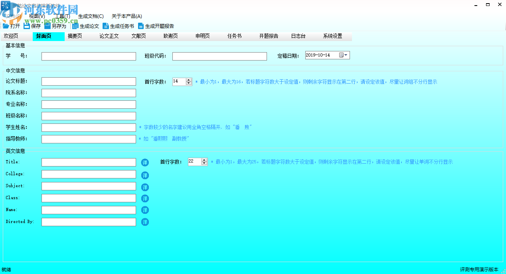Switch to the 论文正文 tab
Screen dimensions: 506x274
(112, 36)
